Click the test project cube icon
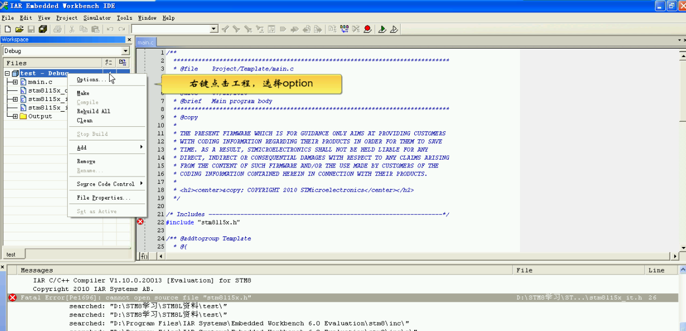The image size is (686, 331). [15, 73]
